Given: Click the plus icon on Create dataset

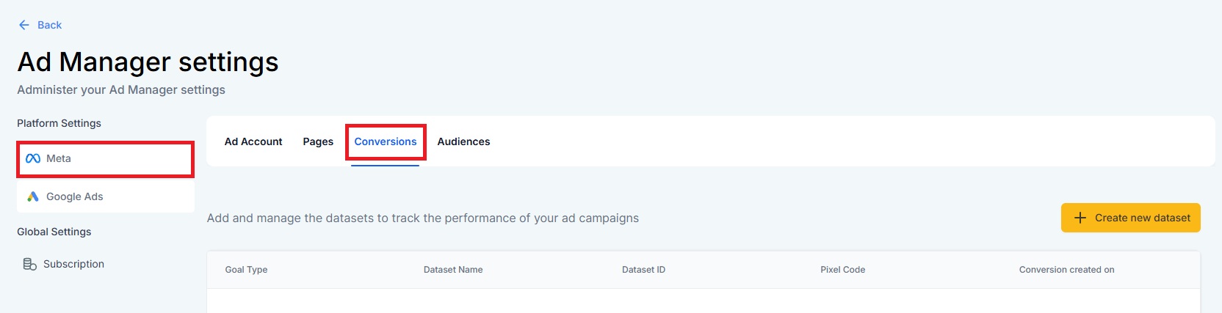Looking at the screenshot, I should [1080, 218].
